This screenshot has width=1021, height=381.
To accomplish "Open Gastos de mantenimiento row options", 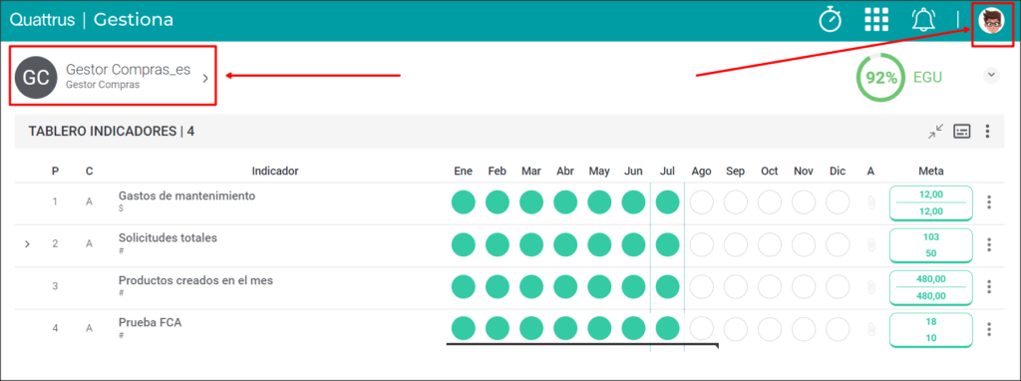I will coord(989,202).
